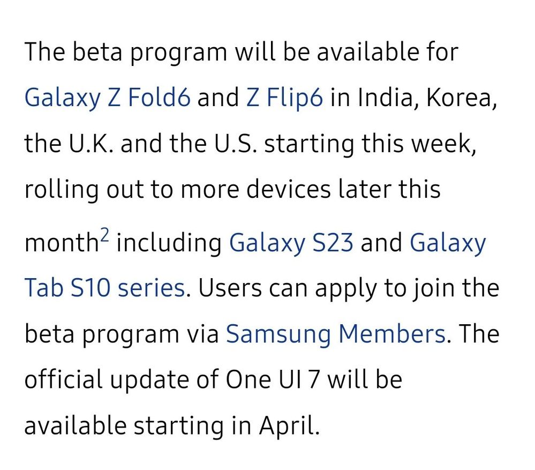Viewport: 535px width, 470px height.
Task: Click the word devices in the paragraph
Action: 288,189
